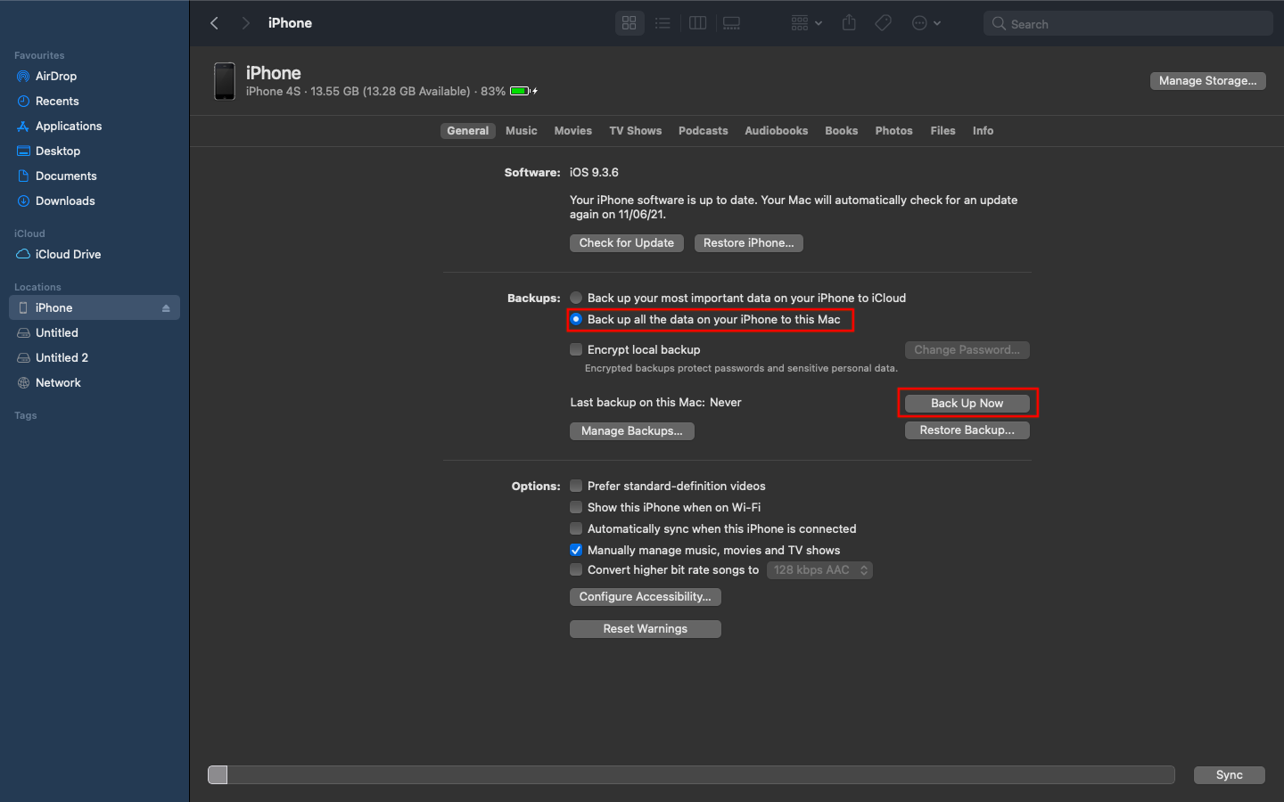Switch to the Books tab
Viewport: 1284px width, 802px height.
[842, 131]
